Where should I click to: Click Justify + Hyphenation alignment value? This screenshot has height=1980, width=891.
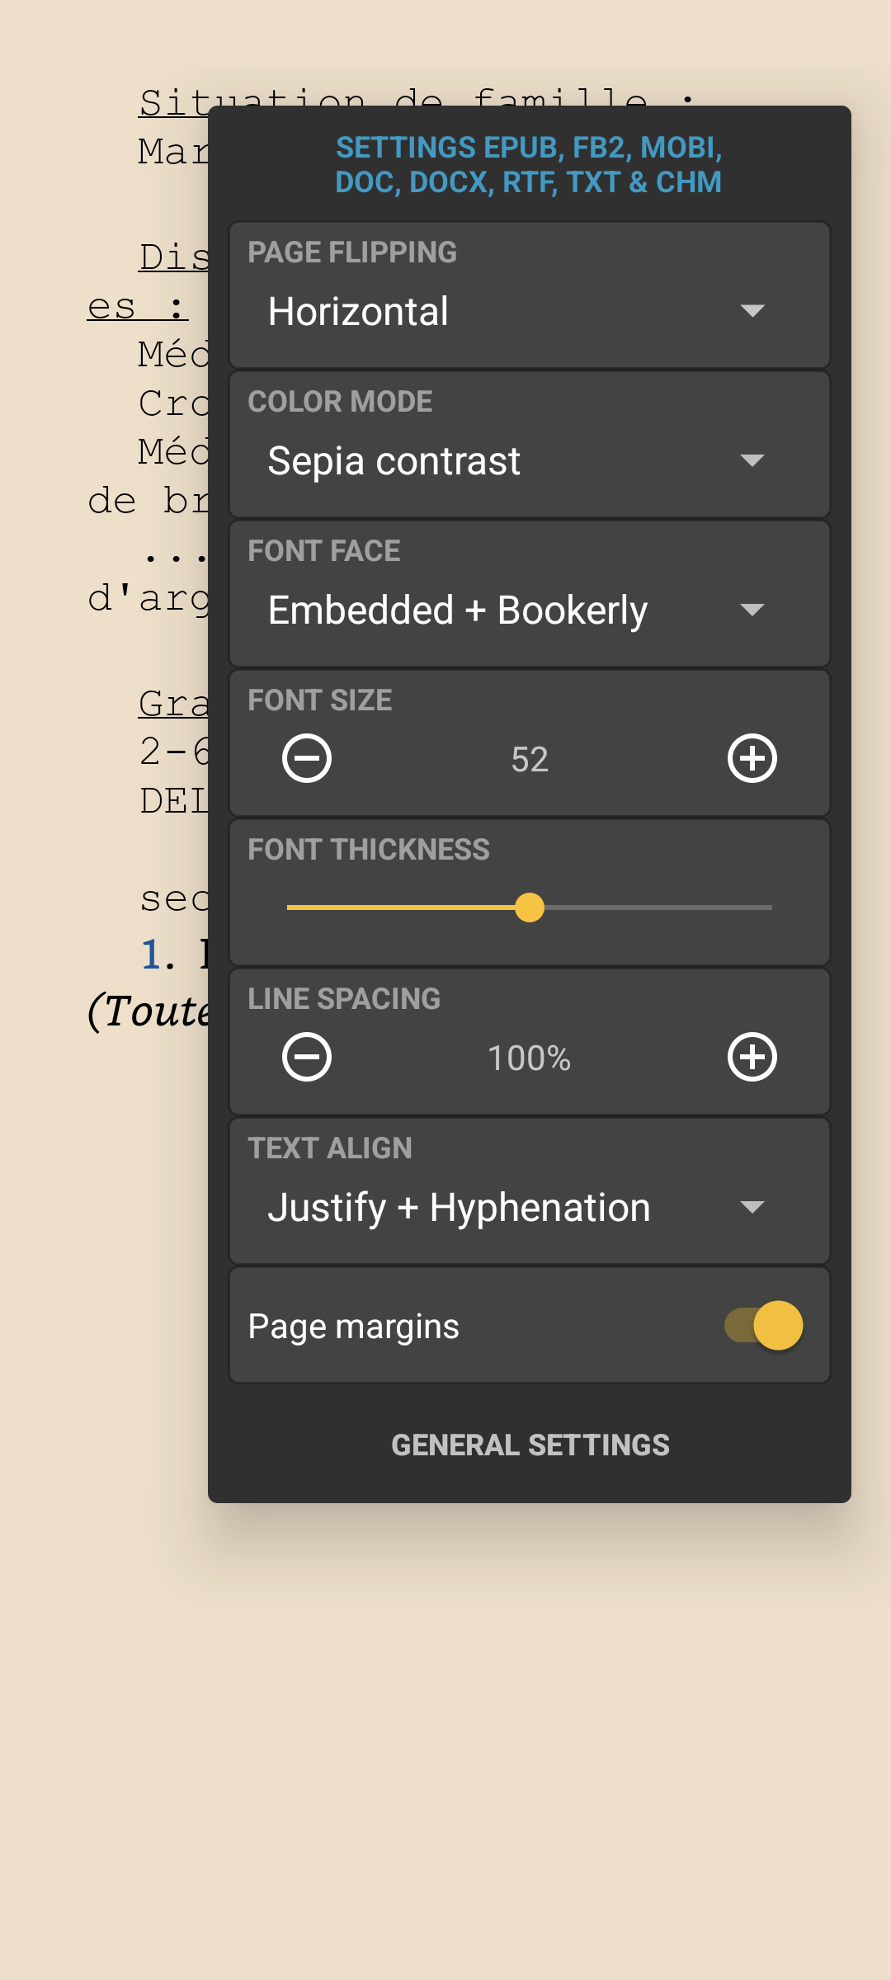click(x=459, y=1208)
